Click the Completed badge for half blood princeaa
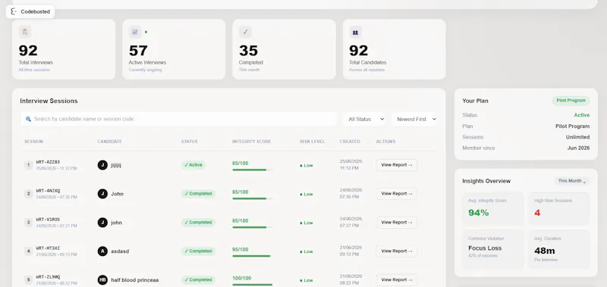The height and width of the screenshot is (287, 607). tap(198, 279)
